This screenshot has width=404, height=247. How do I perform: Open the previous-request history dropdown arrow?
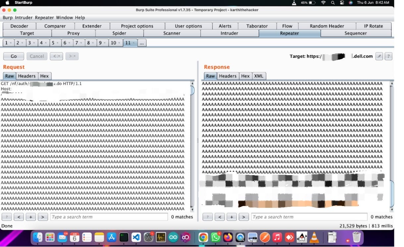click(x=59, y=56)
